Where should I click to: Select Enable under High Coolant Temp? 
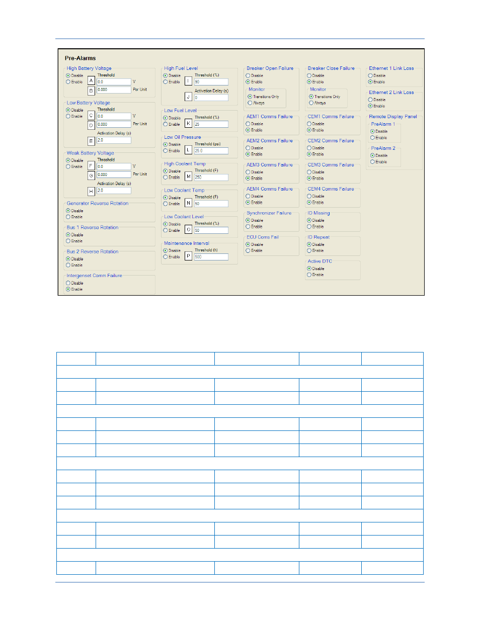coord(165,178)
